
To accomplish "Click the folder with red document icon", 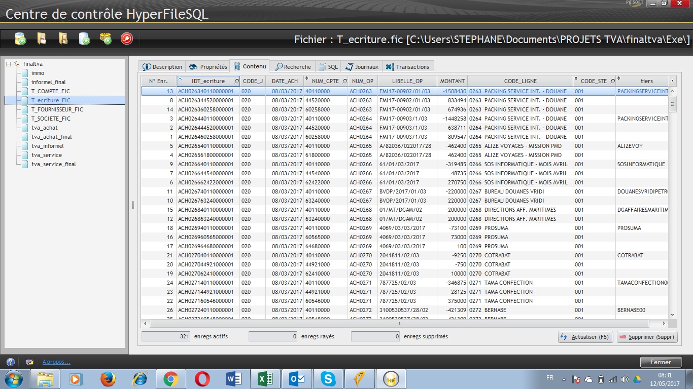I will [42, 38].
